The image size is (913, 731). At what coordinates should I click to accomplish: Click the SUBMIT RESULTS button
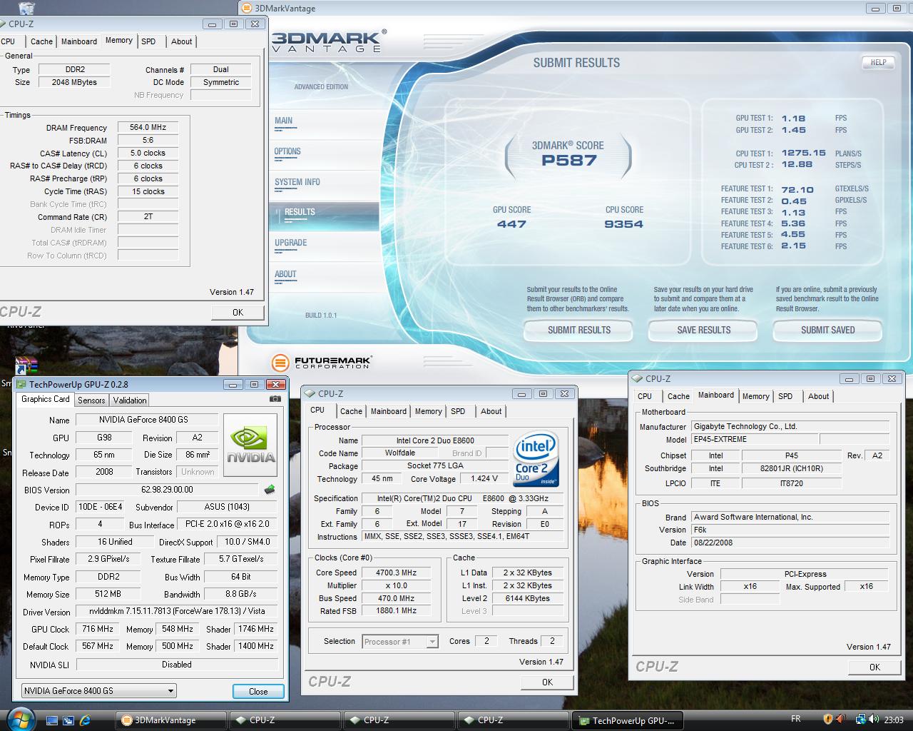point(578,330)
